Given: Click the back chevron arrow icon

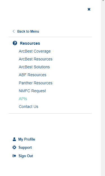Looking at the screenshot, I should 14,31.
